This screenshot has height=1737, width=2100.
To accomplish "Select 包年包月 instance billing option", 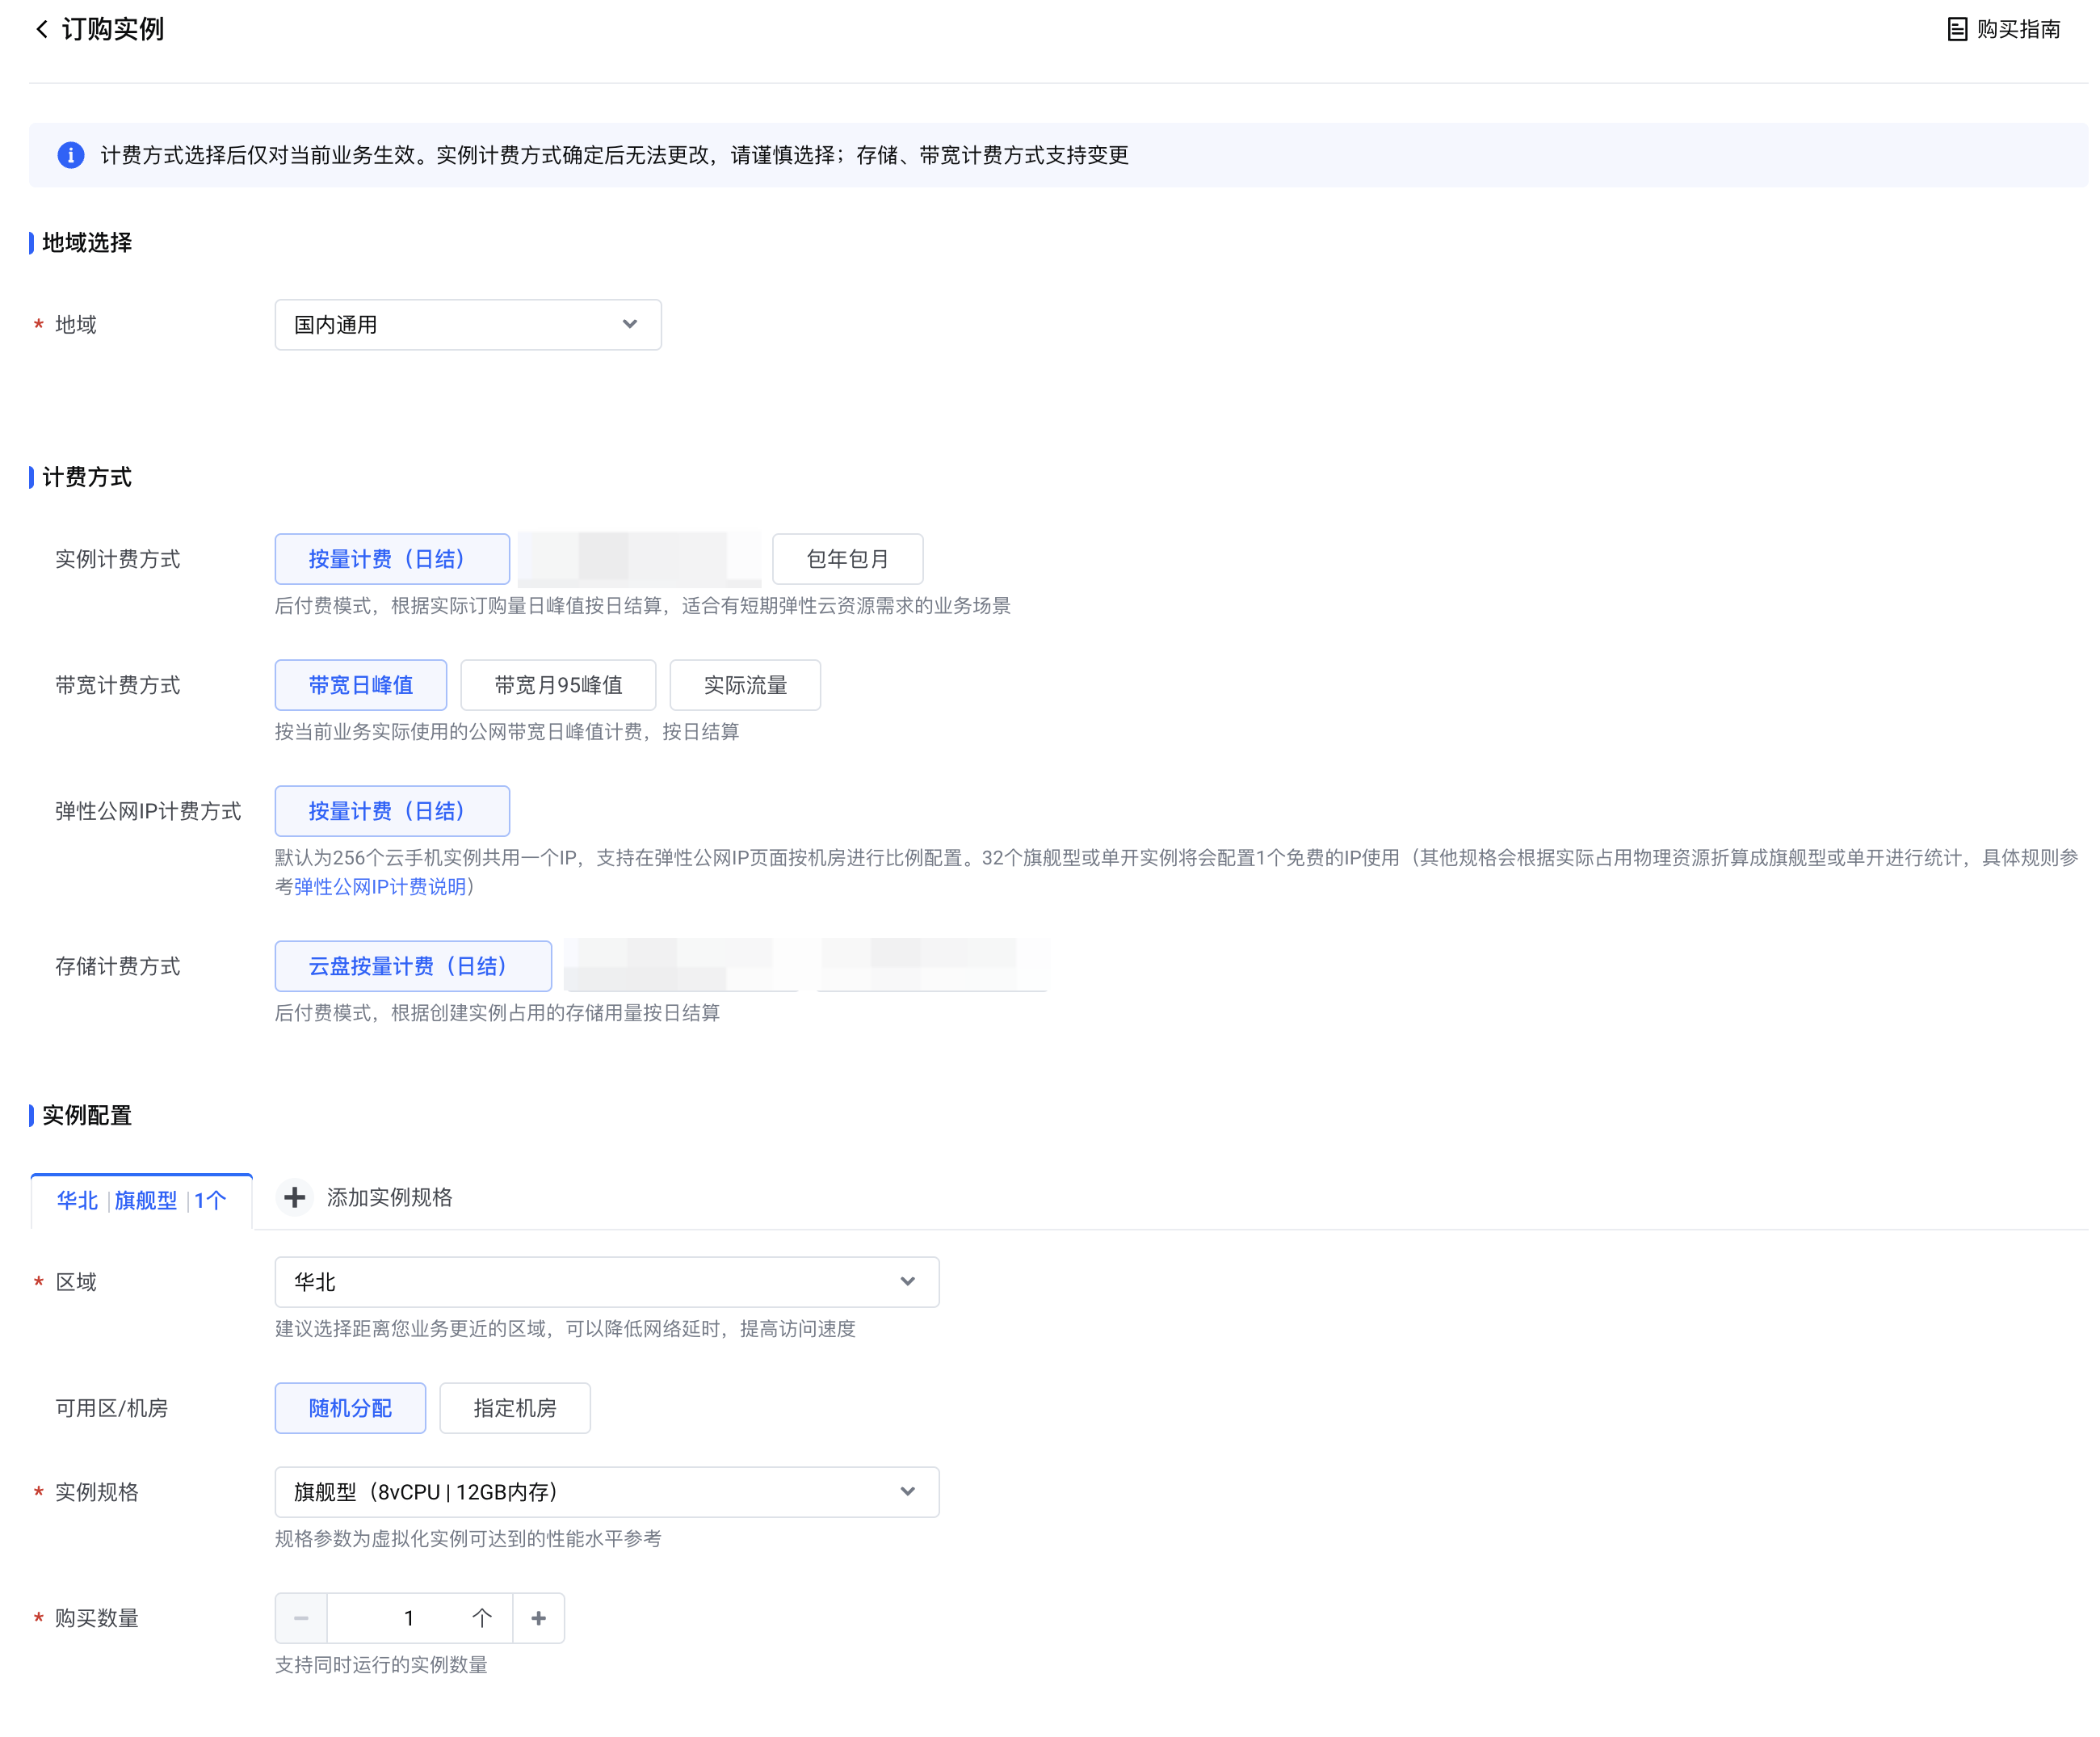I will (x=847, y=559).
